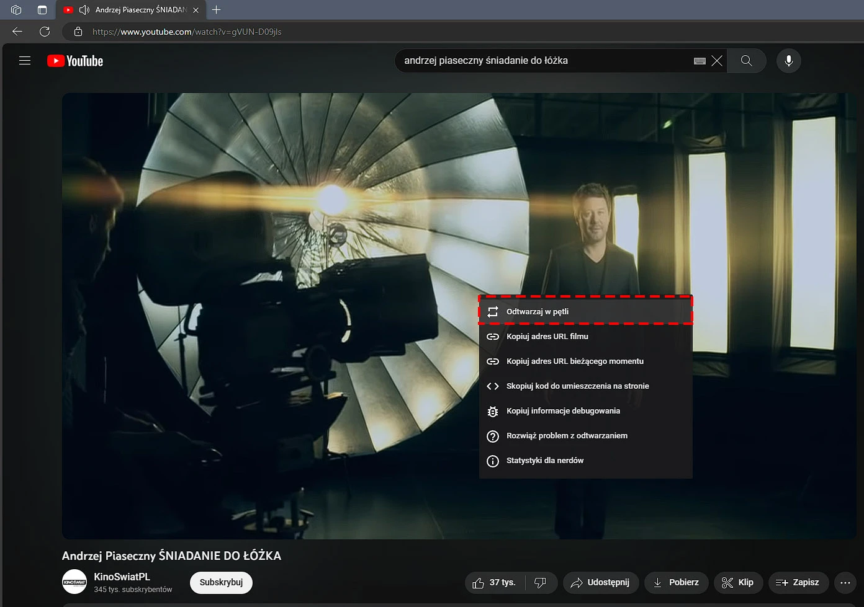Clear the search query with the X
864x607 pixels.
click(x=717, y=61)
